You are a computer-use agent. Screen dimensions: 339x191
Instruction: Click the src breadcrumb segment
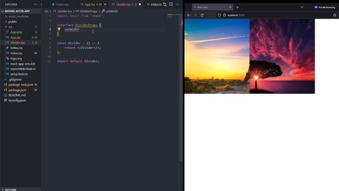point(47,11)
